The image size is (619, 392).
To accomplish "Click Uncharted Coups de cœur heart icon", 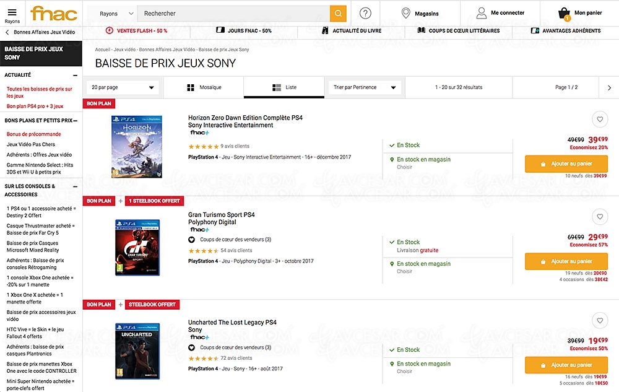I will [191, 348].
